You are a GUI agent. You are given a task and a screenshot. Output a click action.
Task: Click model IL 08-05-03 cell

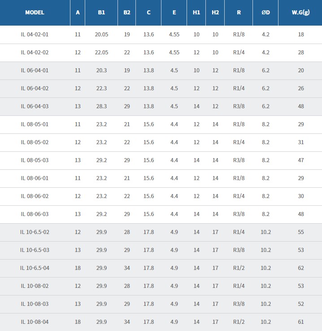coord(35,160)
